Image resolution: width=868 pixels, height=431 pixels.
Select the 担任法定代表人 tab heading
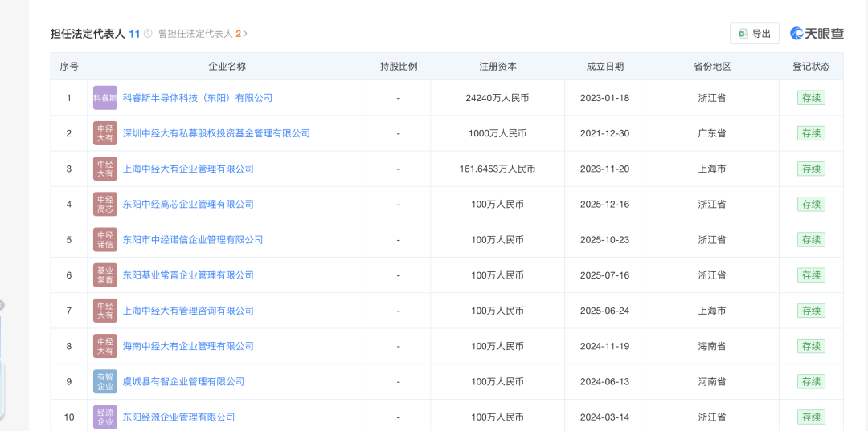88,34
